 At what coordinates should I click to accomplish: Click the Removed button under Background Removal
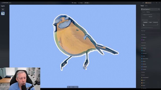(x=150, y=17)
